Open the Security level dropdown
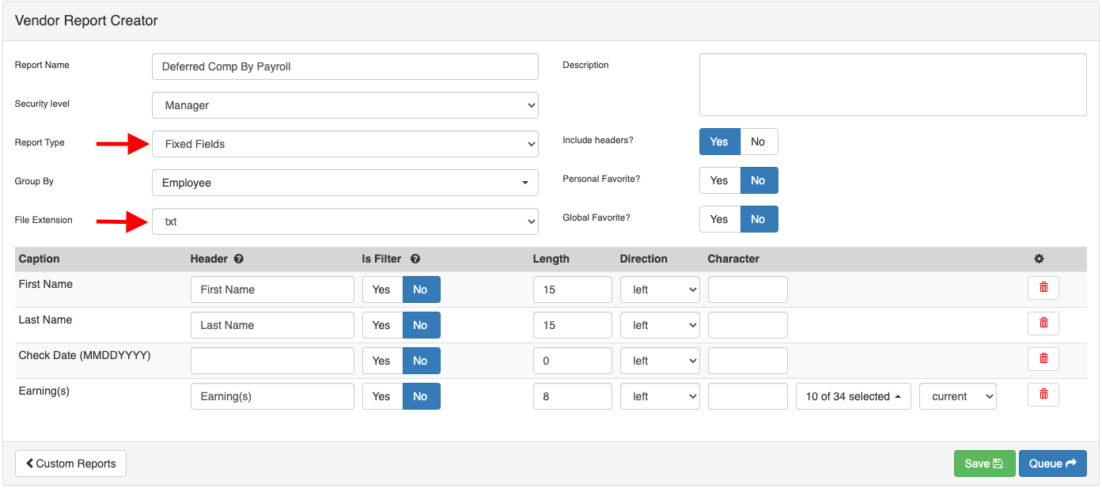Viewport: 1102px width, 488px height. pos(345,104)
